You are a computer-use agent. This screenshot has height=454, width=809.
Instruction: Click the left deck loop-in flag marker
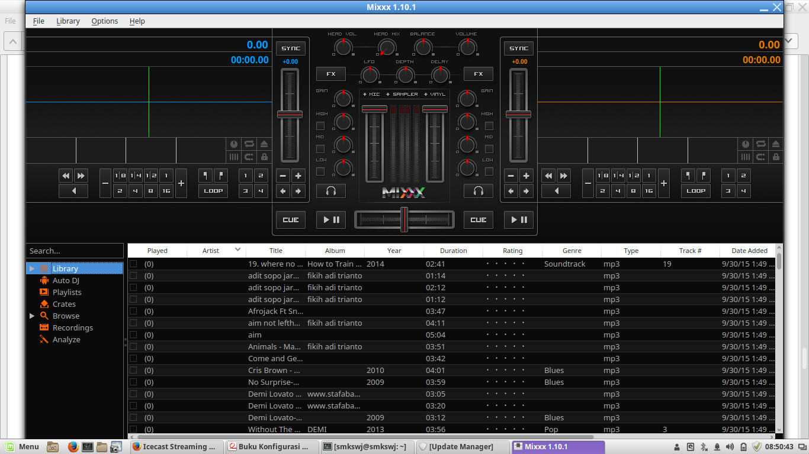[x=206, y=176]
